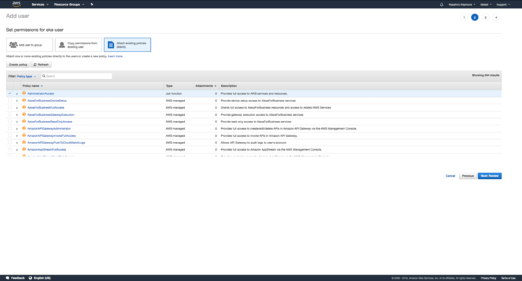Open the Resource Groups menu

coord(70,4)
